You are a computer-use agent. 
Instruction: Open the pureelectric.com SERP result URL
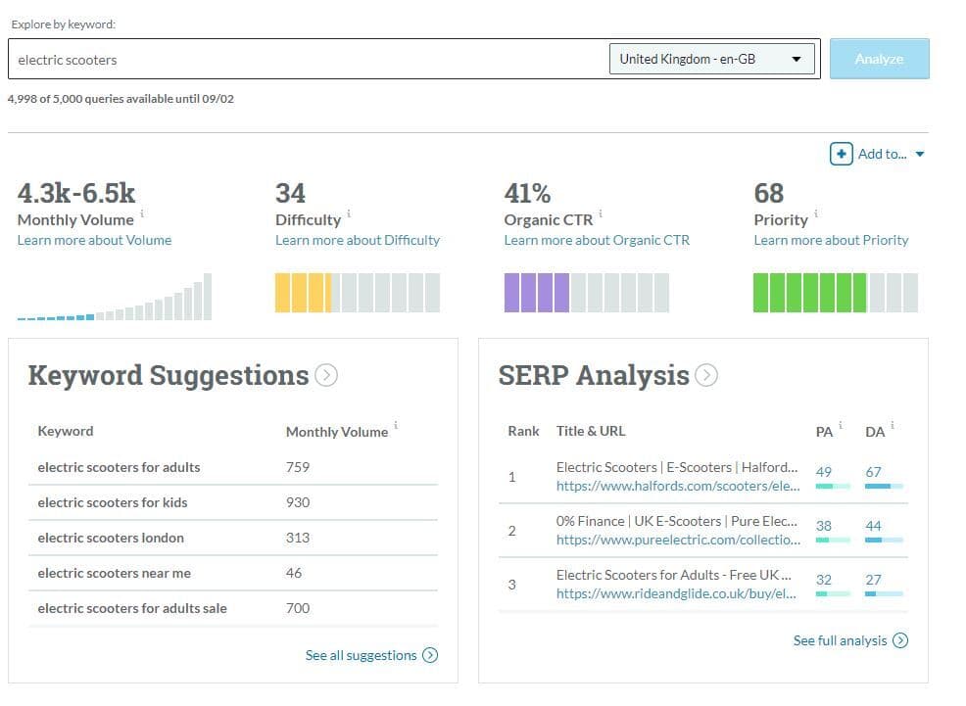tap(678, 540)
